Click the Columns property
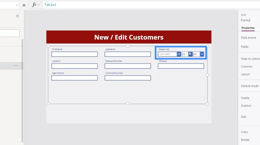Image resolution: width=260 pixels, height=145 pixels. 247,67
